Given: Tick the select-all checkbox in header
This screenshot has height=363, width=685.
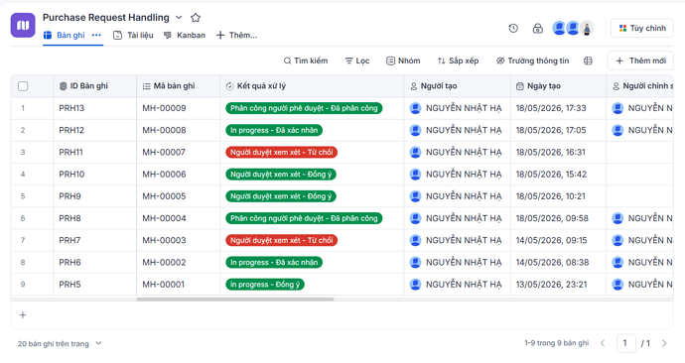Looking at the screenshot, I should click(23, 86).
